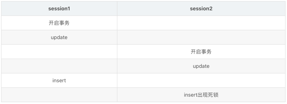Select the insert出现死锁 cell
Viewport: 287px width, 104px height.
pyautogui.click(x=201, y=95)
